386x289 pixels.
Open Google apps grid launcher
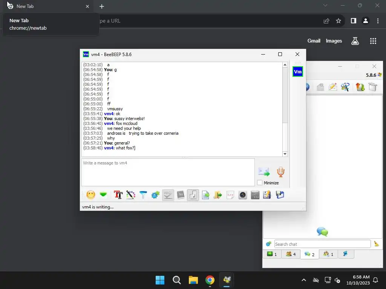(373, 41)
